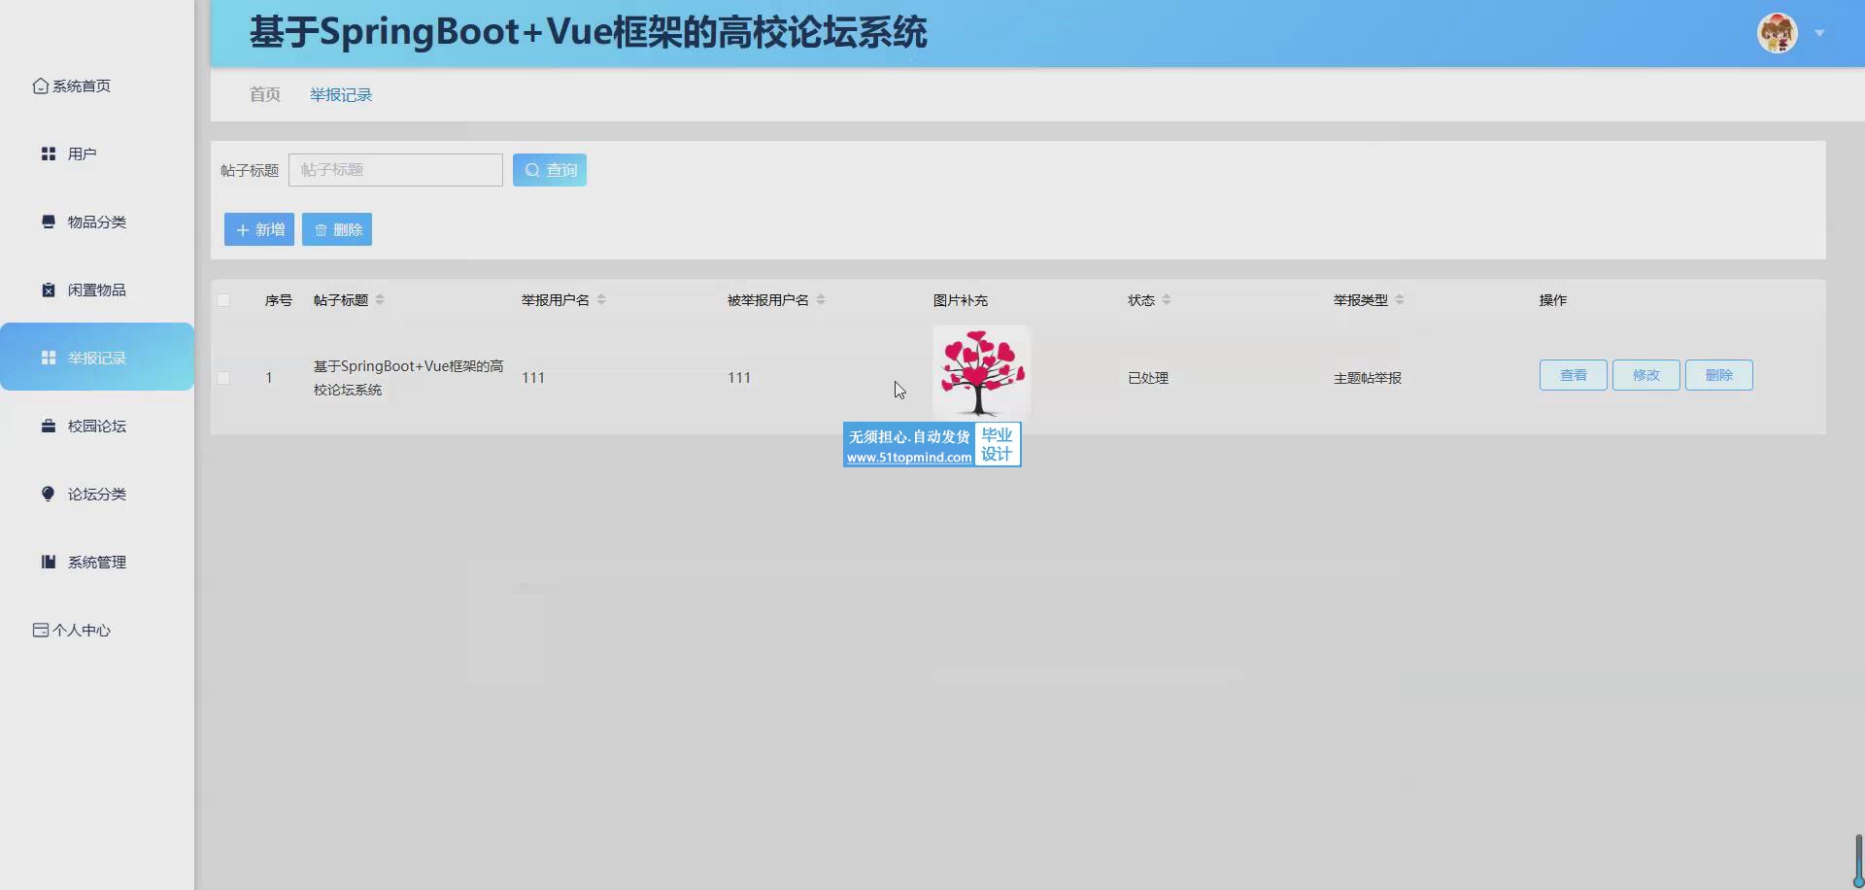Sort the table by 帖子标题 column
The width and height of the screenshot is (1865, 890).
point(380,300)
